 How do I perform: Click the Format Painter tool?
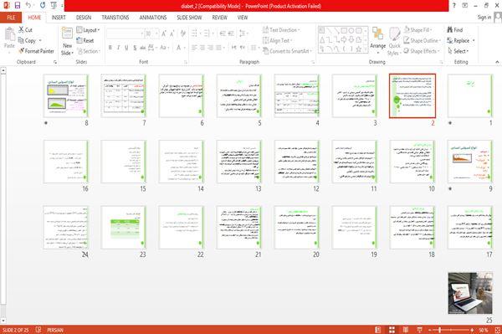(x=36, y=51)
